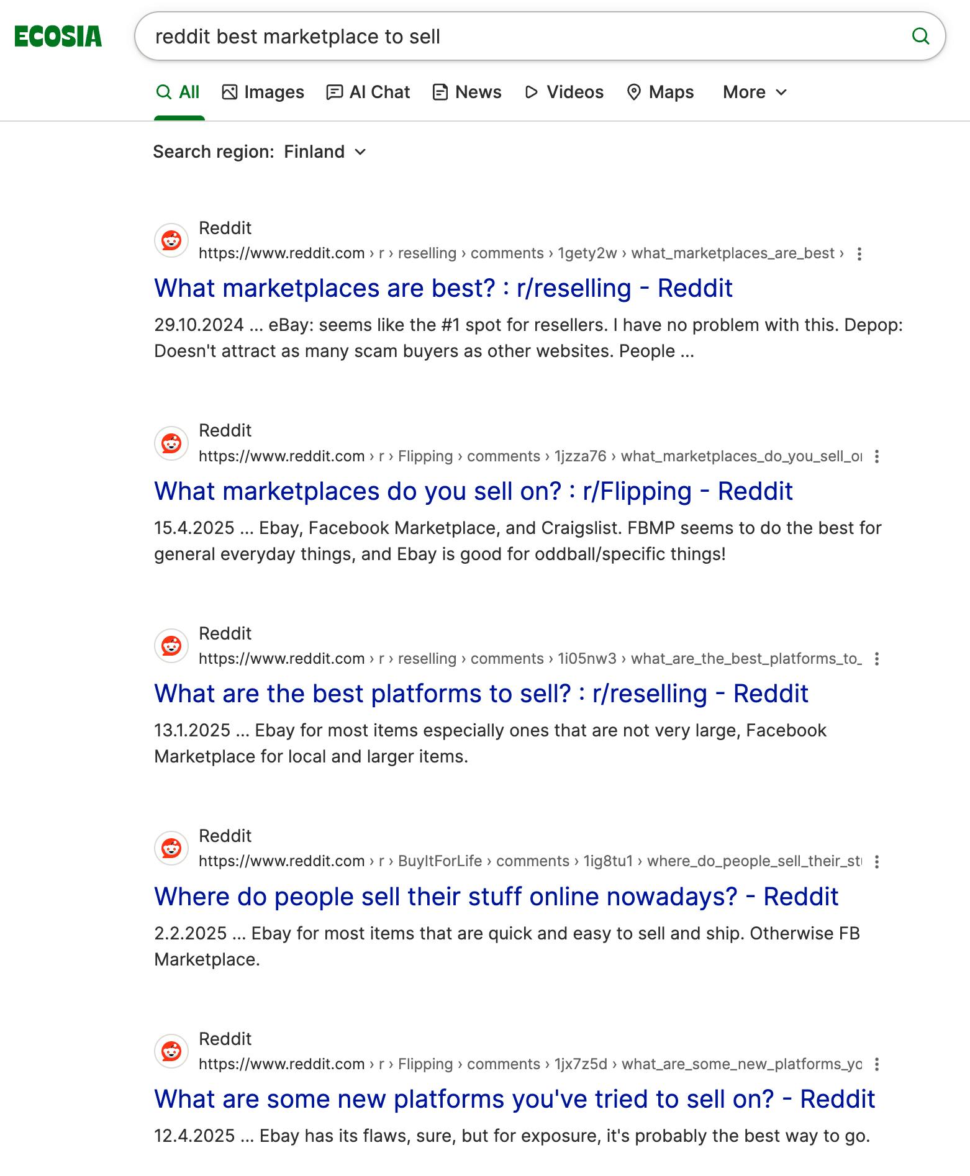This screenshot has height=1176, width=970.
Task: Switch to the All results tab
Action: pyautogui.click(x=180, y=91)
